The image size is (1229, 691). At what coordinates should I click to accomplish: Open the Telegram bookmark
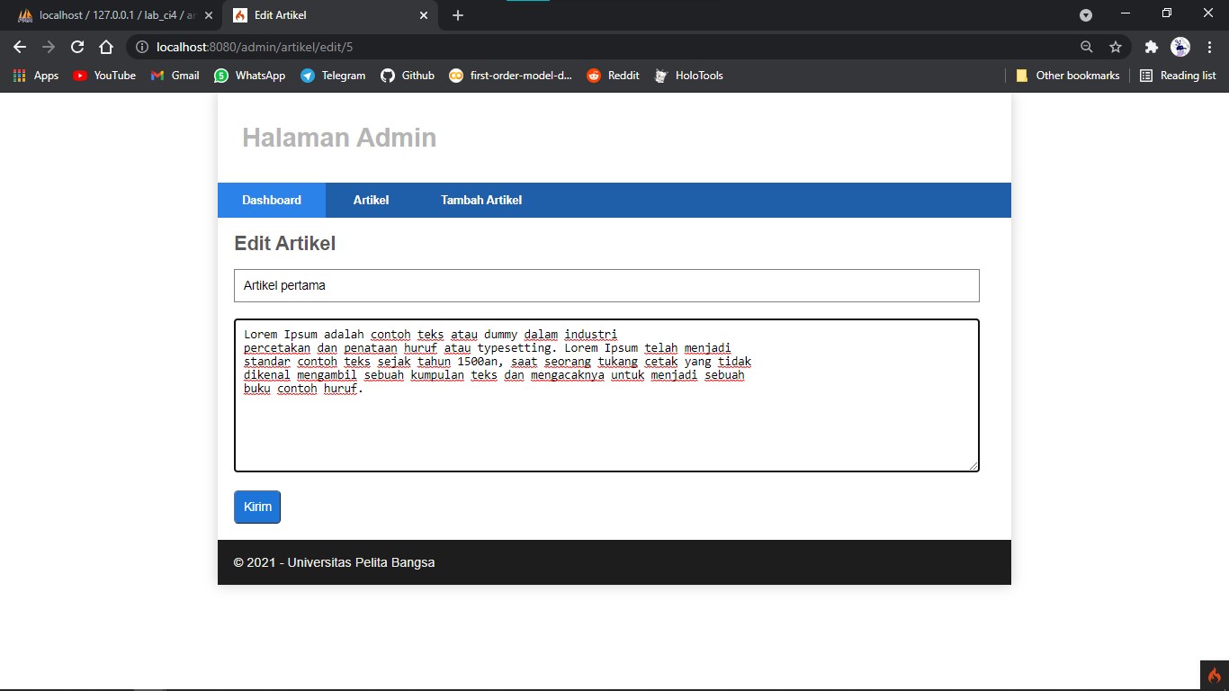pyautogui.click(x=333, y=76)
